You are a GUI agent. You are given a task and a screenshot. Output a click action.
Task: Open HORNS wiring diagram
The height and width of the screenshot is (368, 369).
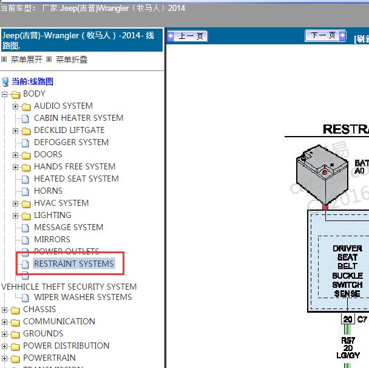tap(48, 191)
